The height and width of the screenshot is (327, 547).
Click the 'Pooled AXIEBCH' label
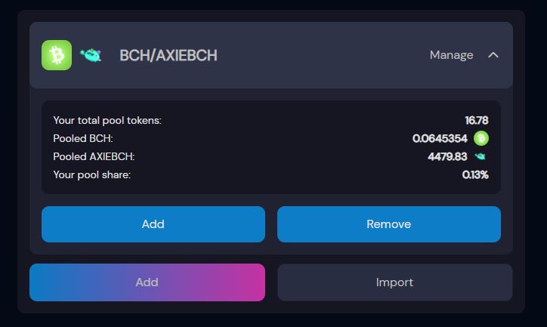[x=94, y=156]
